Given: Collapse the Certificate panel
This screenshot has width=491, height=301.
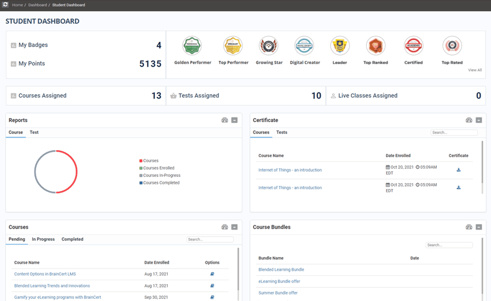Looking at the screenshot, I should [479, 120].
